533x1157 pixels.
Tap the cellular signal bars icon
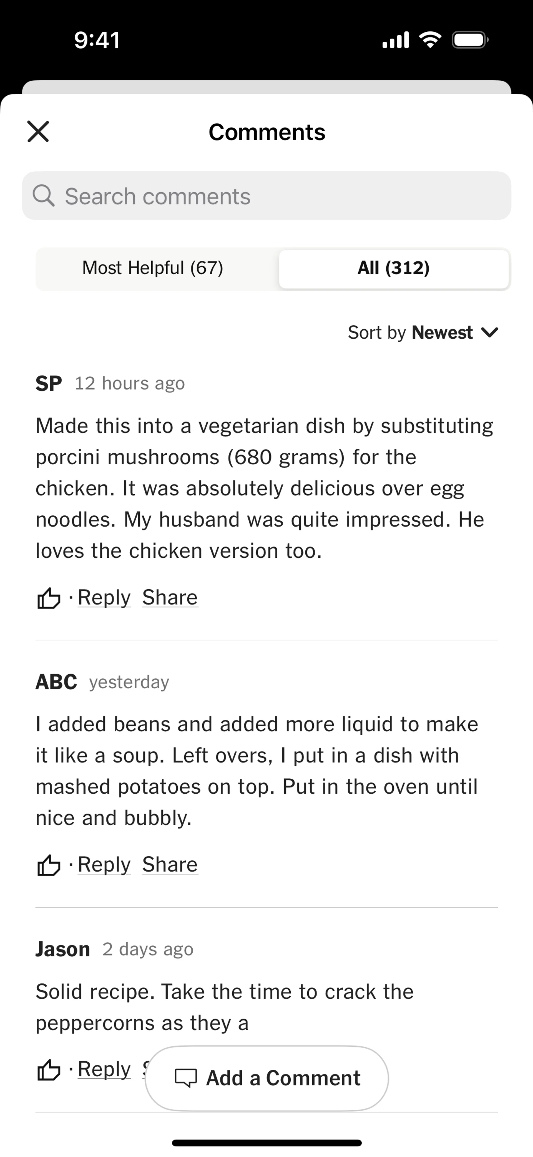click(x=395, y=40)
